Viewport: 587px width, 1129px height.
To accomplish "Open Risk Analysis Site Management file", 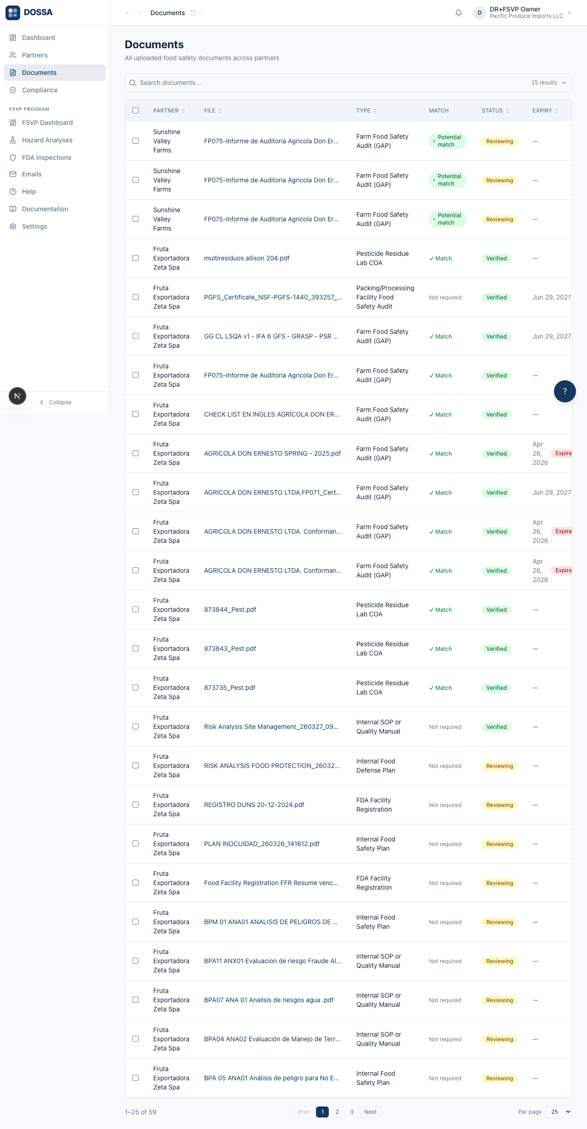I will click(x=271, y=727).
